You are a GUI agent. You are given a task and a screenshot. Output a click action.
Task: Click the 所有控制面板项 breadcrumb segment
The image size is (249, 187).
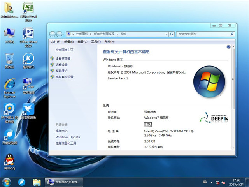(104, 34)
